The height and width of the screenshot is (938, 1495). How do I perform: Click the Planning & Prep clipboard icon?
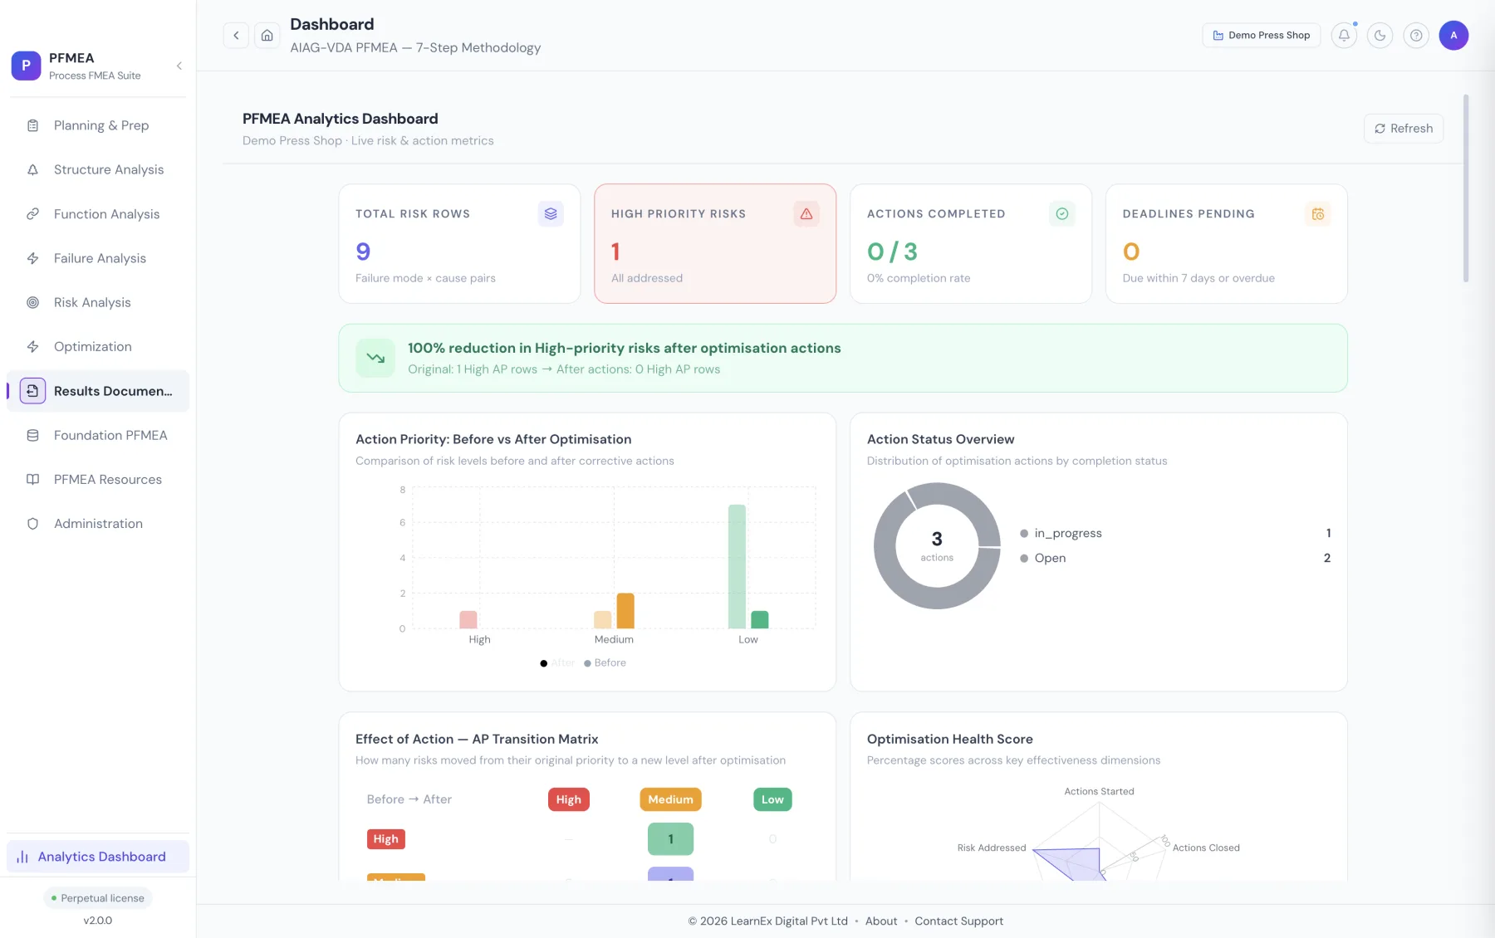[33, 125]
